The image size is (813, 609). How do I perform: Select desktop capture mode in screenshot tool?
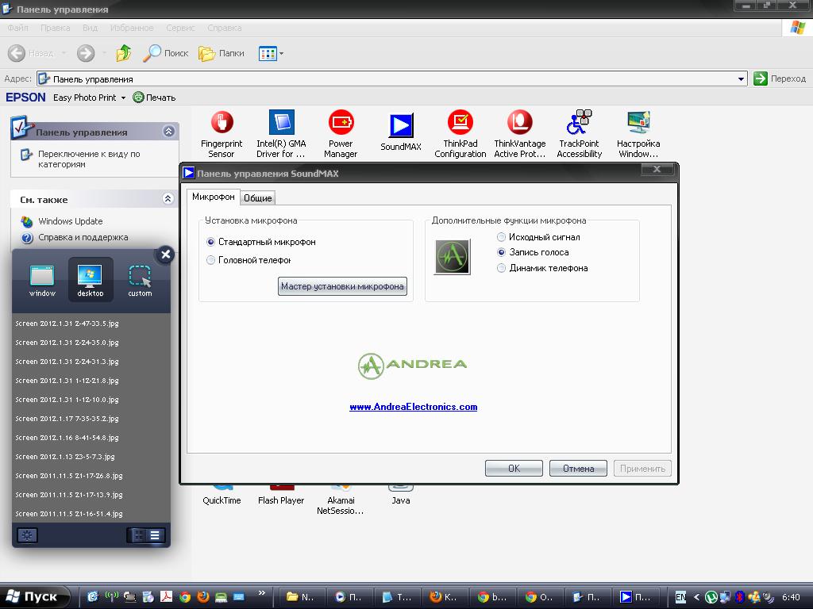click(91, 280)
